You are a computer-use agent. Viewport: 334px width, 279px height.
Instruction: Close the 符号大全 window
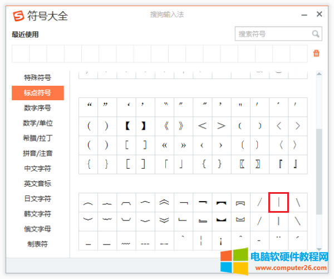pyautogui.click(x=319, y=14)
